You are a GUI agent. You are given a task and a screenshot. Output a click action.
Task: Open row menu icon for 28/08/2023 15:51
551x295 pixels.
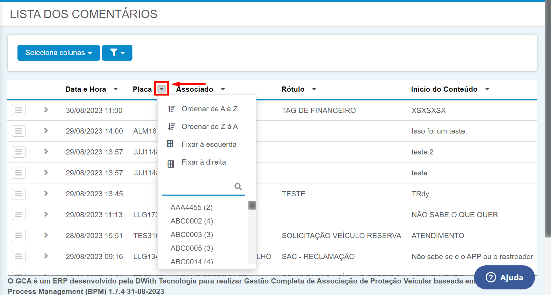point(19,236)
